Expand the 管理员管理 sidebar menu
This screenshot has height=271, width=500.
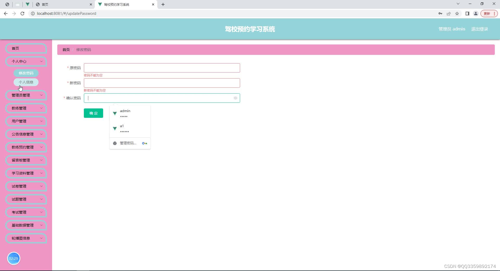26,95
